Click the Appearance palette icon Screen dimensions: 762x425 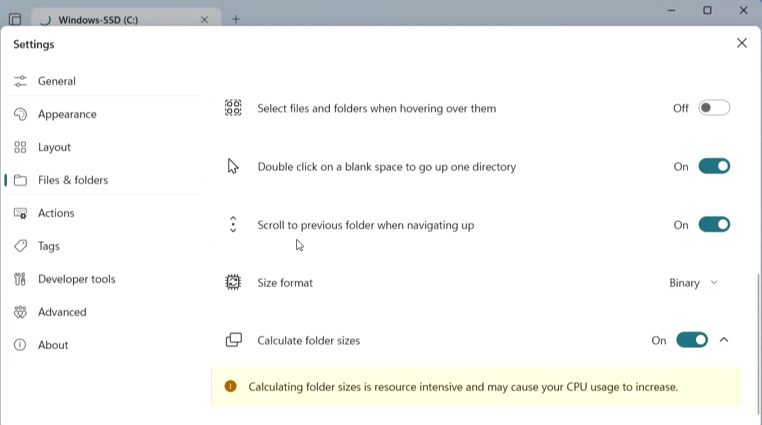click(x=20, y=114)
